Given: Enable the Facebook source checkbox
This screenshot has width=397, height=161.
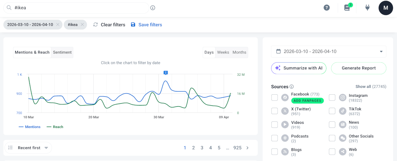Looking at the screenshot, I should click(x=275, y=97).
